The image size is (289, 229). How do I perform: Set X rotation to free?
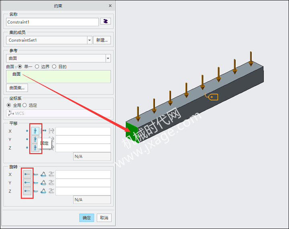(x=27, y=174)
